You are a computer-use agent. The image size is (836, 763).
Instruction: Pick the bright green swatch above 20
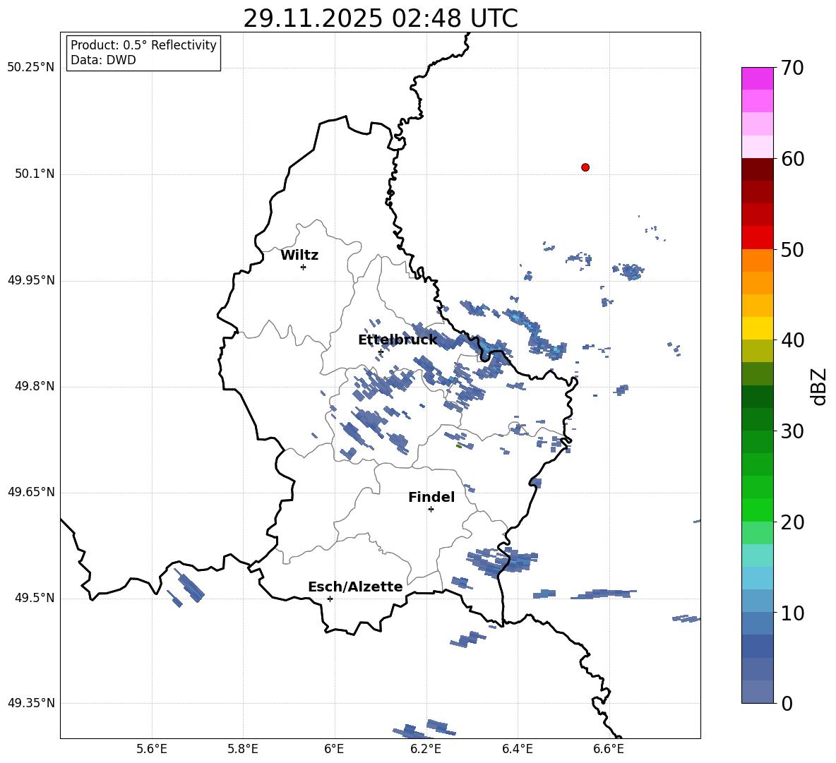tap(757, 510)
